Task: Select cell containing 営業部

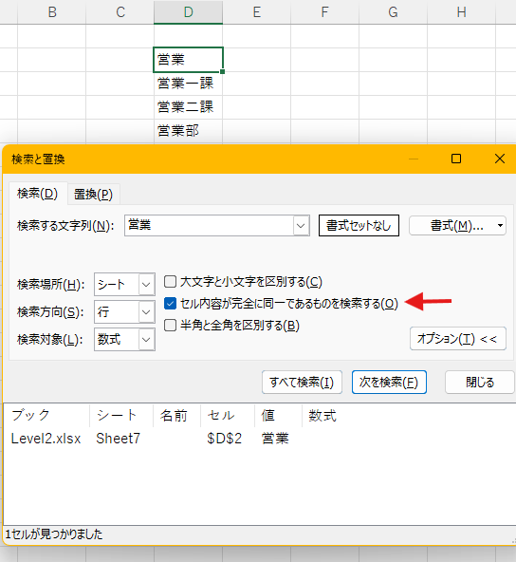Action: [189, 131]
